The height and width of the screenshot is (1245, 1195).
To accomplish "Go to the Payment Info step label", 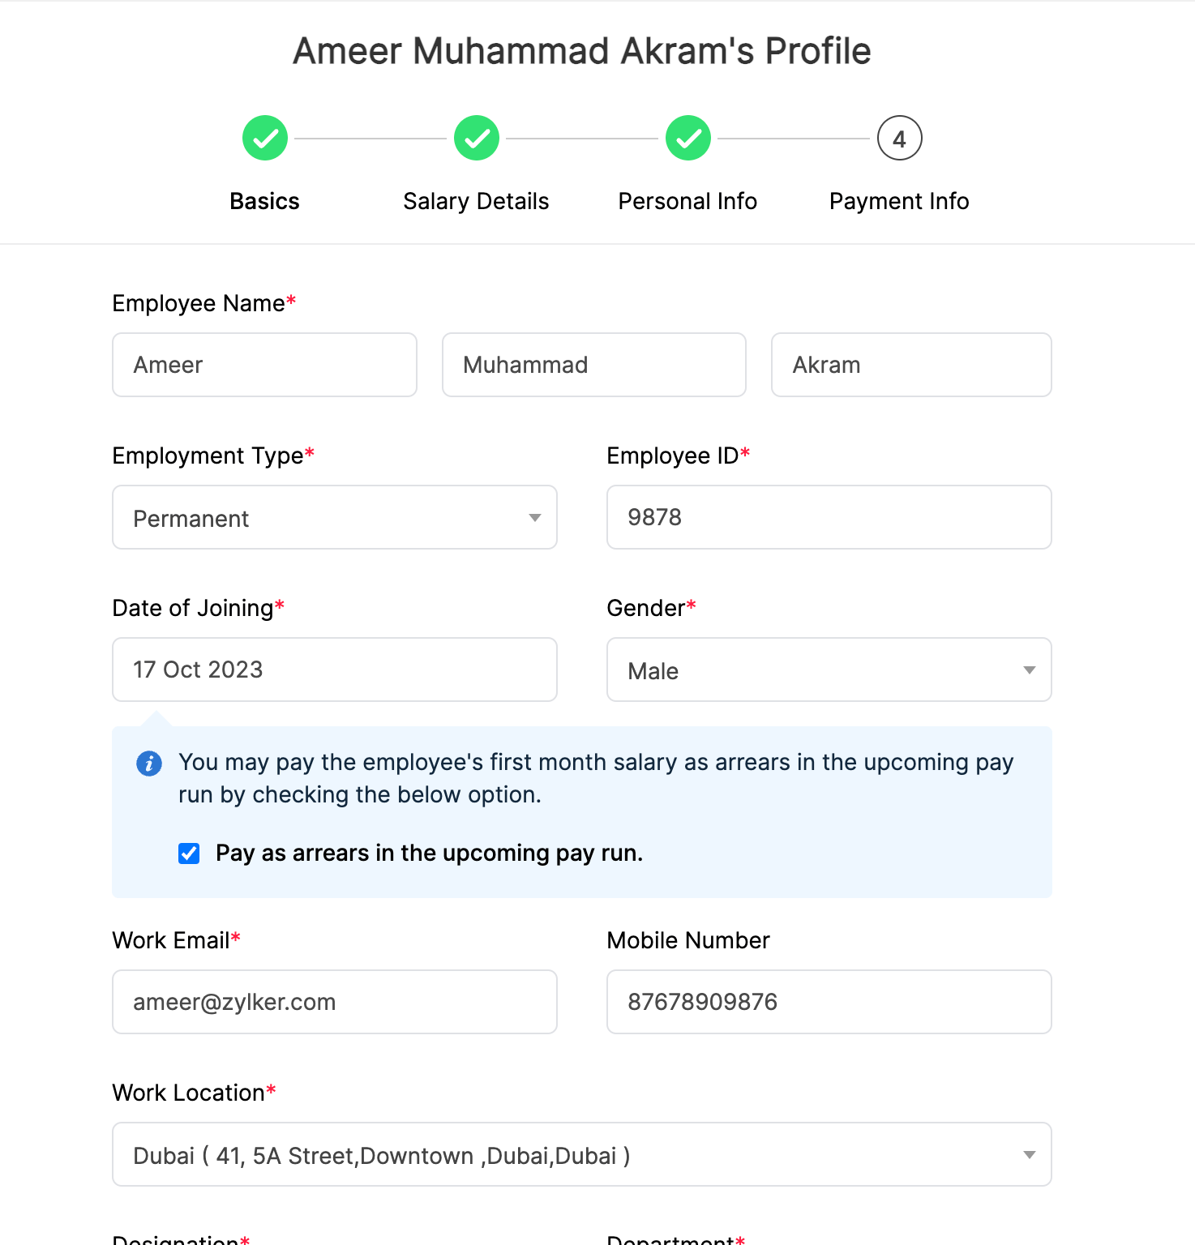I will [899, 201].
